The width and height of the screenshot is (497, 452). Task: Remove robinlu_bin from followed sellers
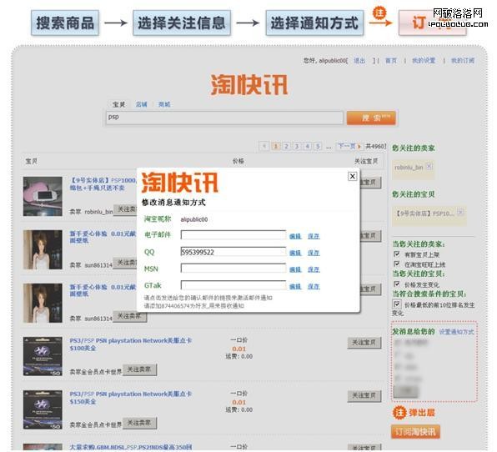[429, 166]
